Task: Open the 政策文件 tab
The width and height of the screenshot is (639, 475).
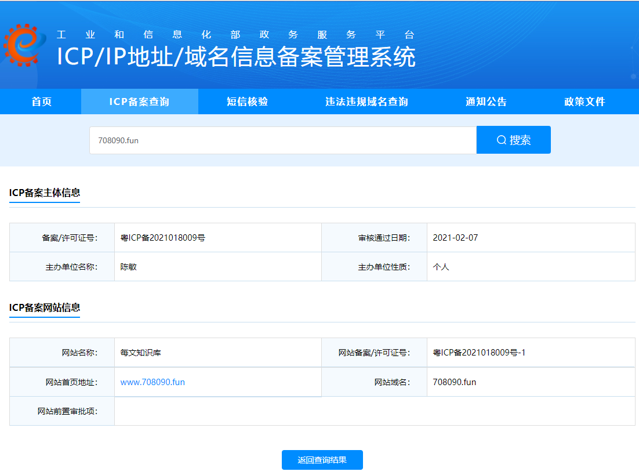Action: pyautogui.click(x=584, y=101)
